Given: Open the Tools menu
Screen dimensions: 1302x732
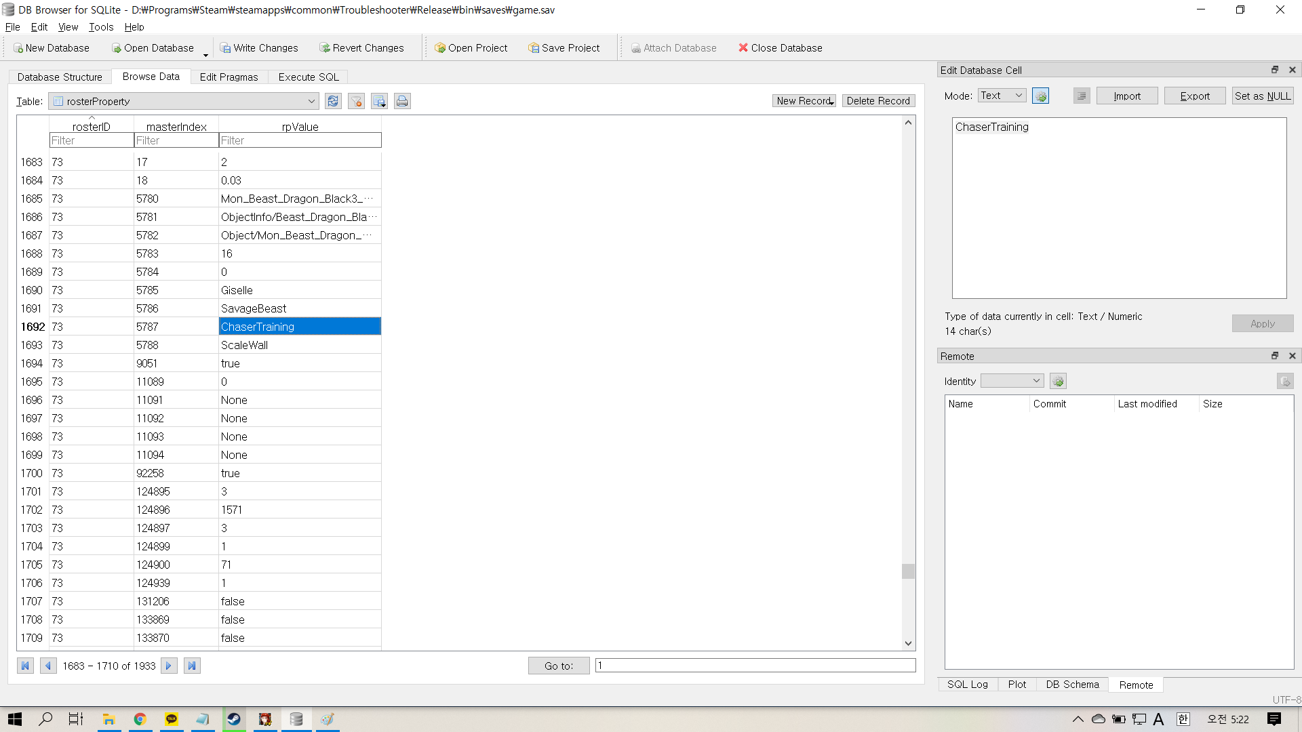Looking at the screenshot, I should click(101, 27).
